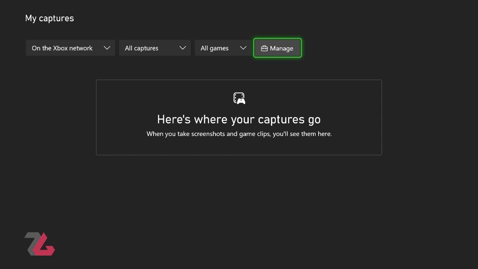Viewport: 478px width, 269px height.
Task: Open the 'All captures' filter dropdown
Action: tap(154, 48)
